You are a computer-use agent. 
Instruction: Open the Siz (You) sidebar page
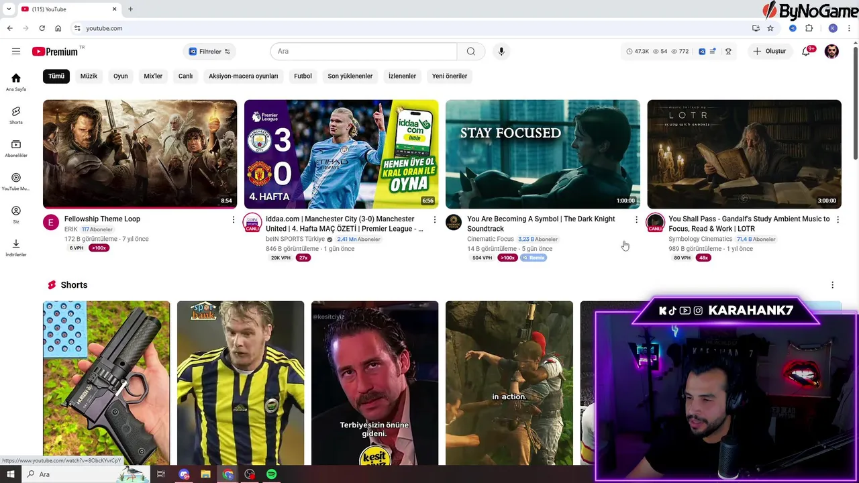pyautogui.click(x=16, y=215)
